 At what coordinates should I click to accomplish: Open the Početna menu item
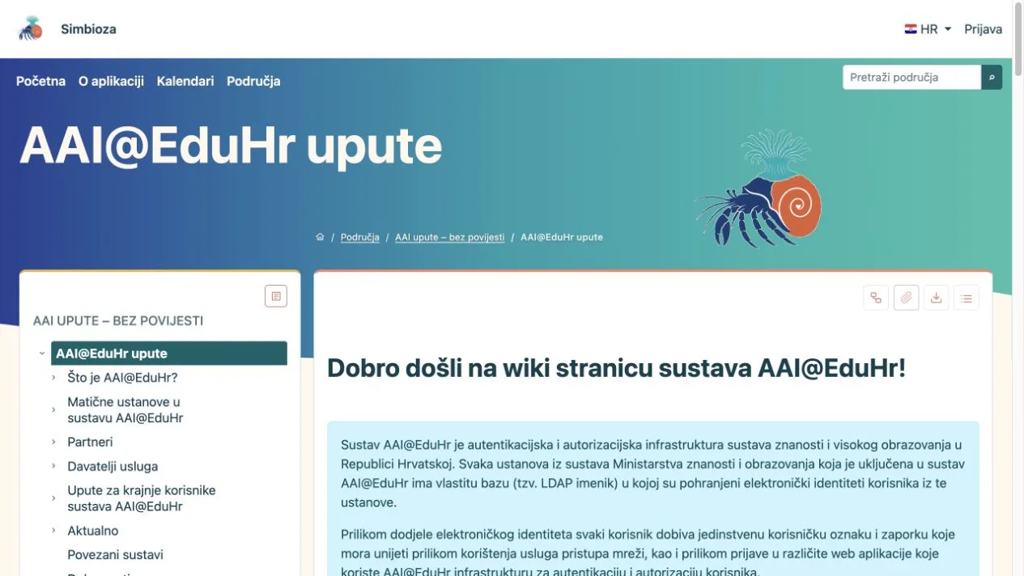point(40,81)
